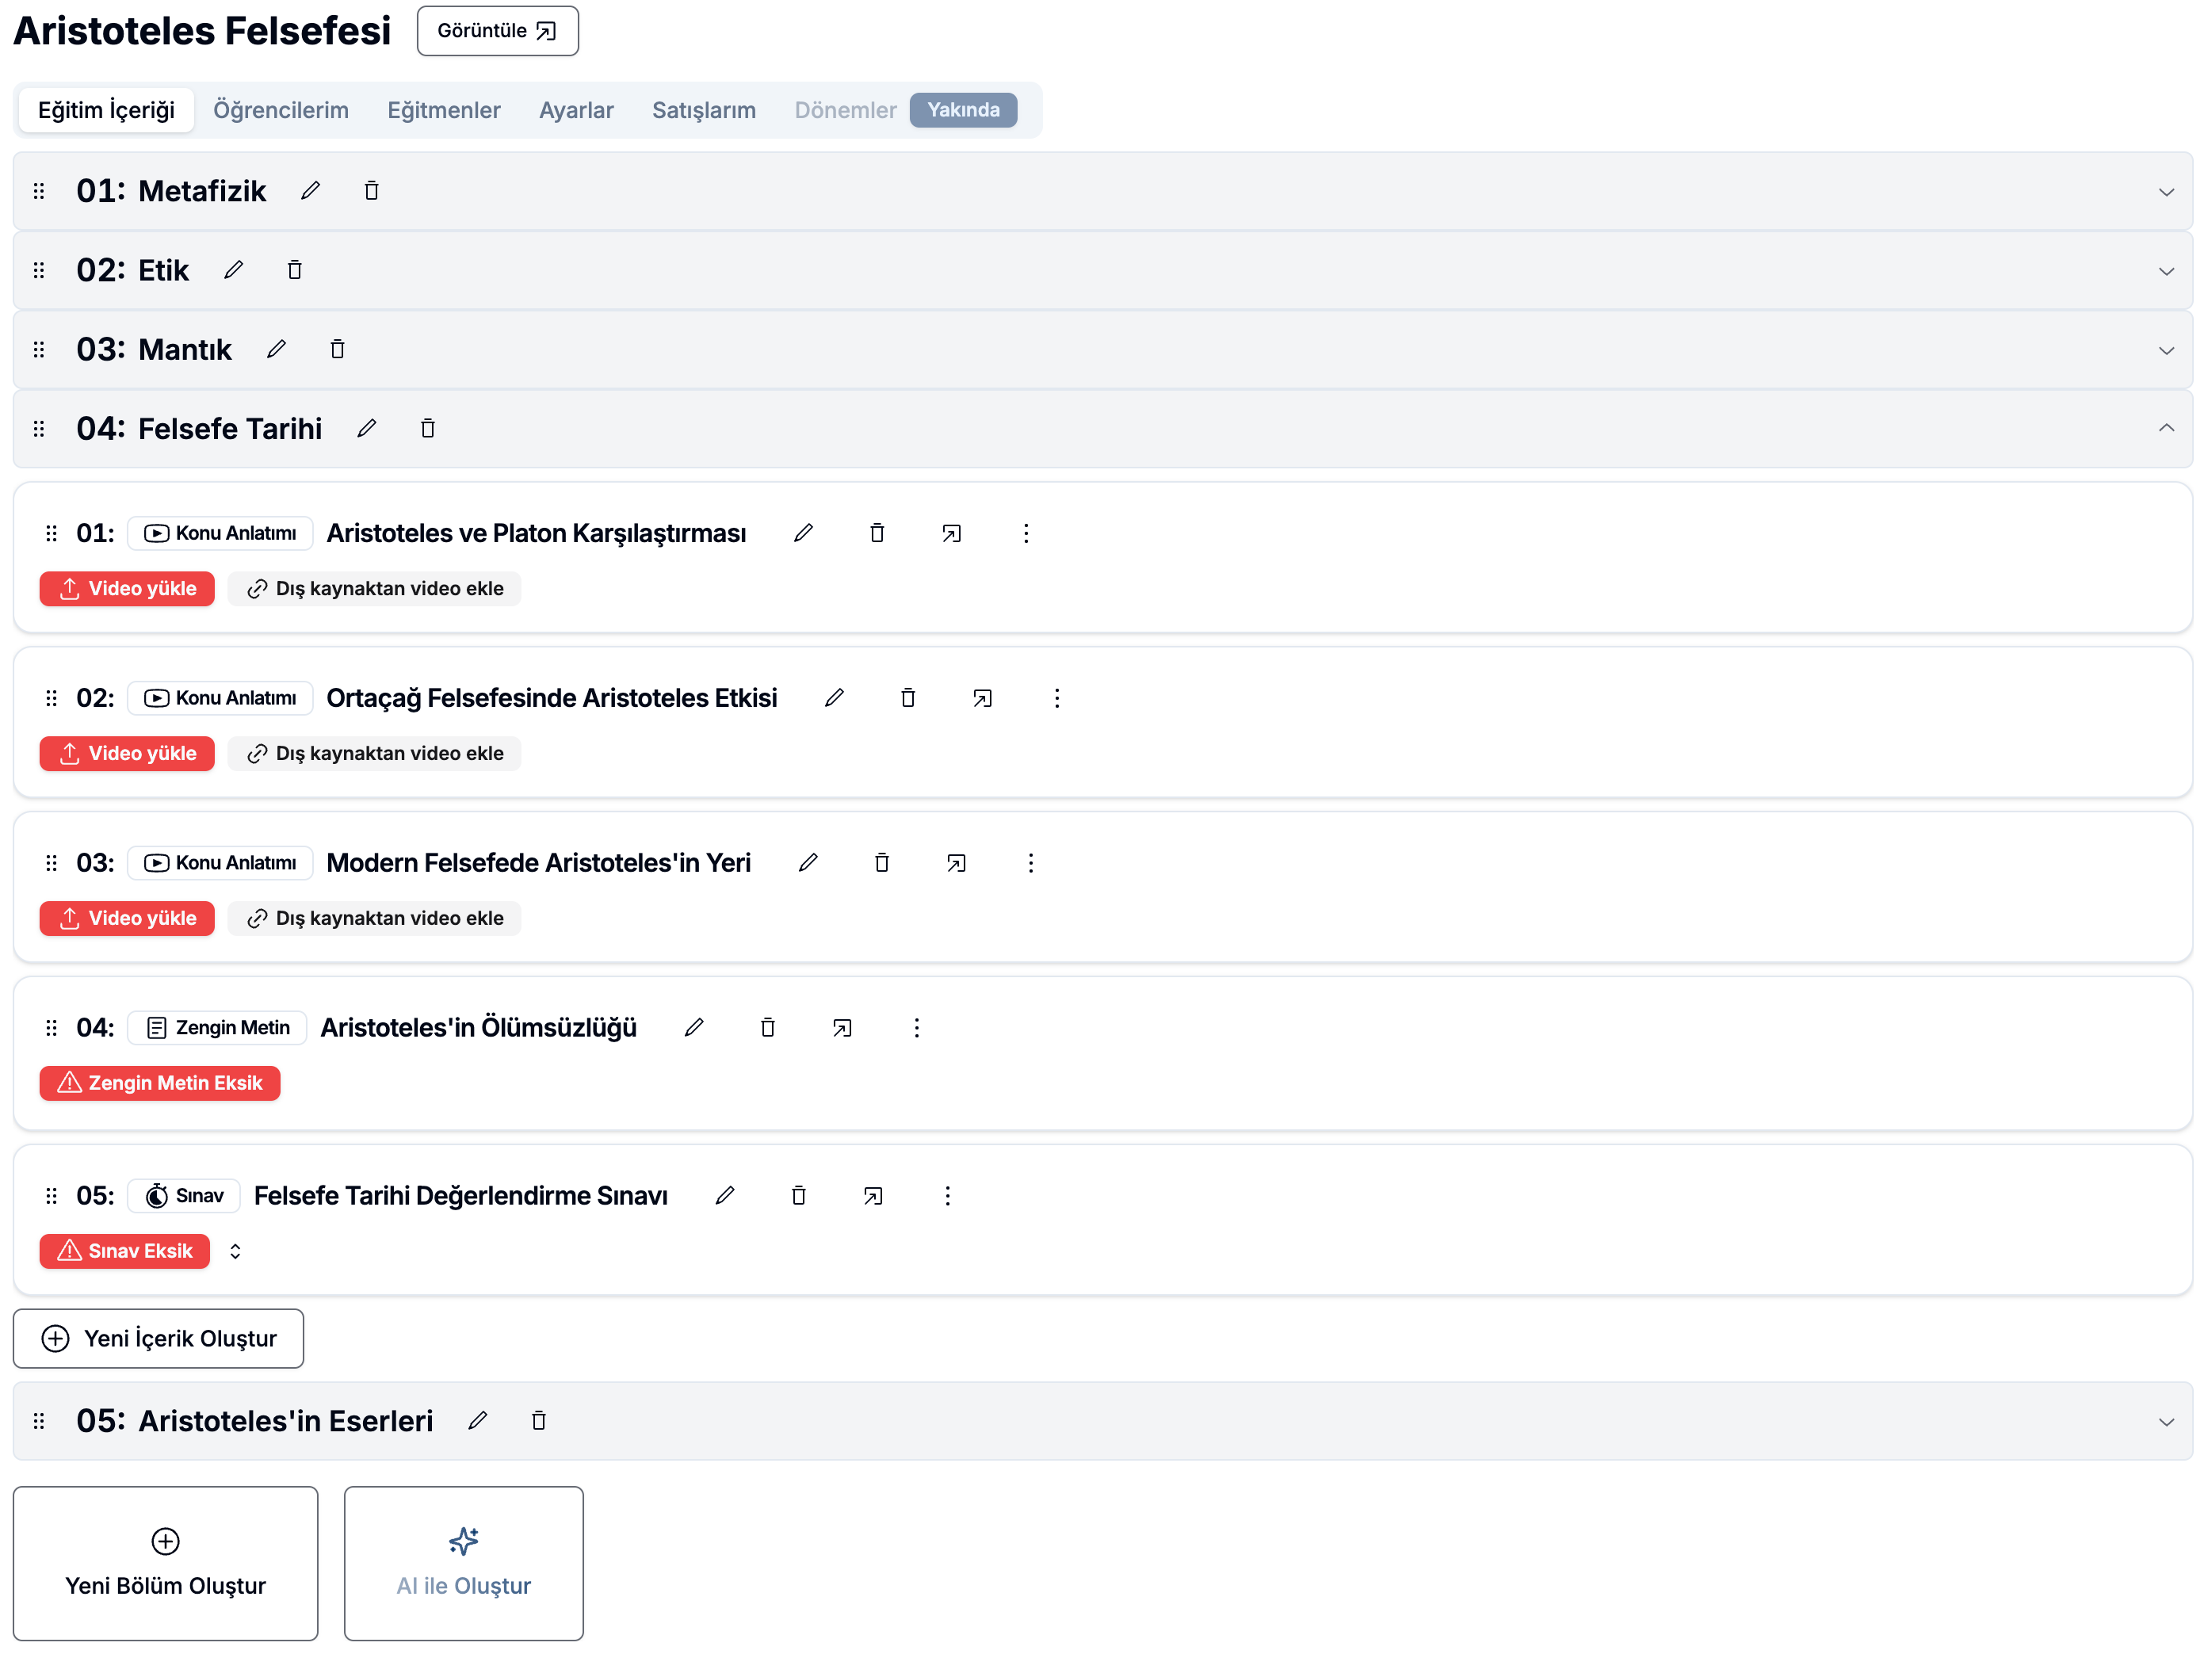Click the Dönemler tab
Viewport: 2212px width, 1654px height.
(x=845, y=110)
